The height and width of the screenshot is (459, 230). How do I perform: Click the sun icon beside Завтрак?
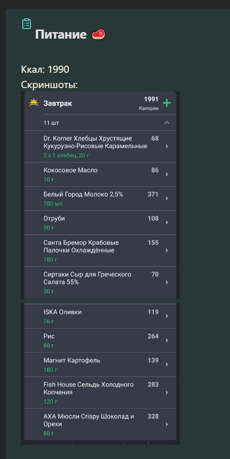point(34,103)
